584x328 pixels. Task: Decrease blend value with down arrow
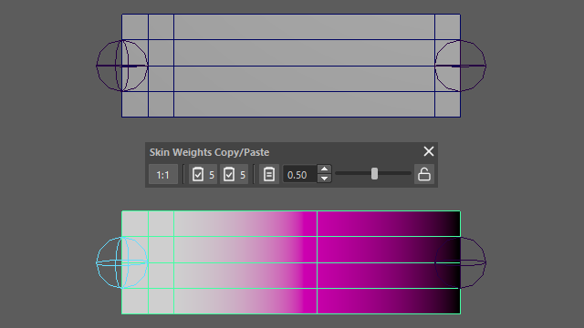pos(325,179)
